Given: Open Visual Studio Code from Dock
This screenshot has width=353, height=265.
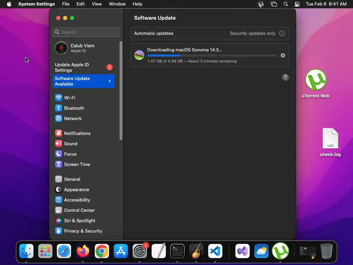Looking at the screenshot, I should tap(215, 251).
